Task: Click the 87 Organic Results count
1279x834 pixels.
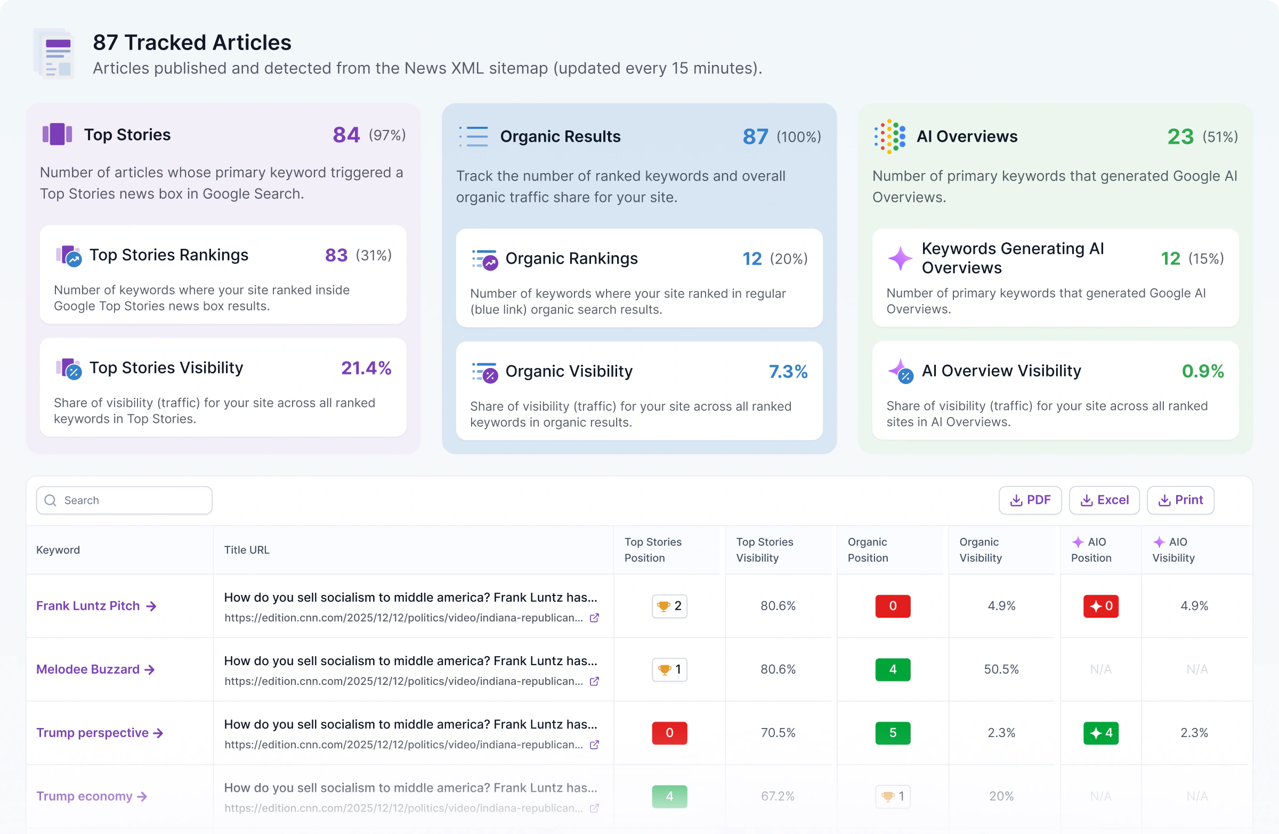Action: coord(756,136)
